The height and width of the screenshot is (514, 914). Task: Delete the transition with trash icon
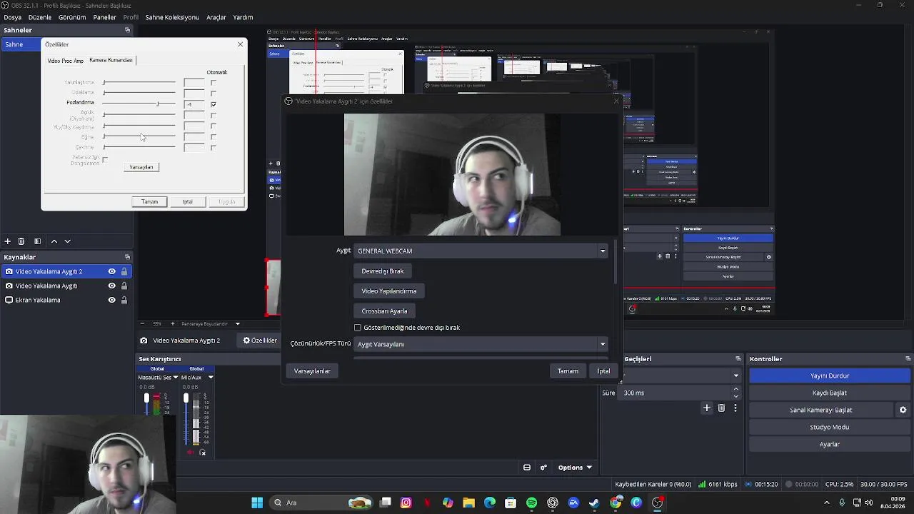[x=721, y=408]
